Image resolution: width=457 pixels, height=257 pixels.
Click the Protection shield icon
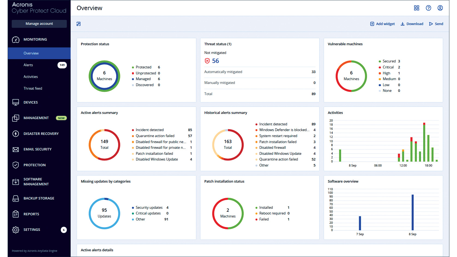tap(16, 165)
